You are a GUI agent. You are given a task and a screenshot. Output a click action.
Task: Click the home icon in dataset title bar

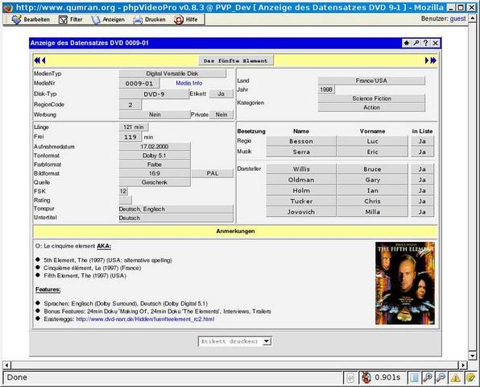(x=407, y=43)
